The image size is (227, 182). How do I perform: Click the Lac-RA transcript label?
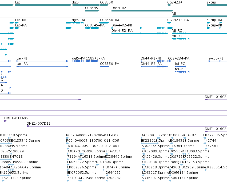click(21, 25)
